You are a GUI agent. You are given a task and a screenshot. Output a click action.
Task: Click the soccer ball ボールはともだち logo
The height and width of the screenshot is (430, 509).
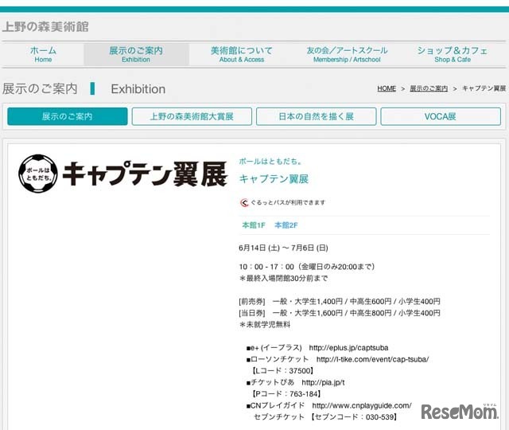click(x=38, y=174)
